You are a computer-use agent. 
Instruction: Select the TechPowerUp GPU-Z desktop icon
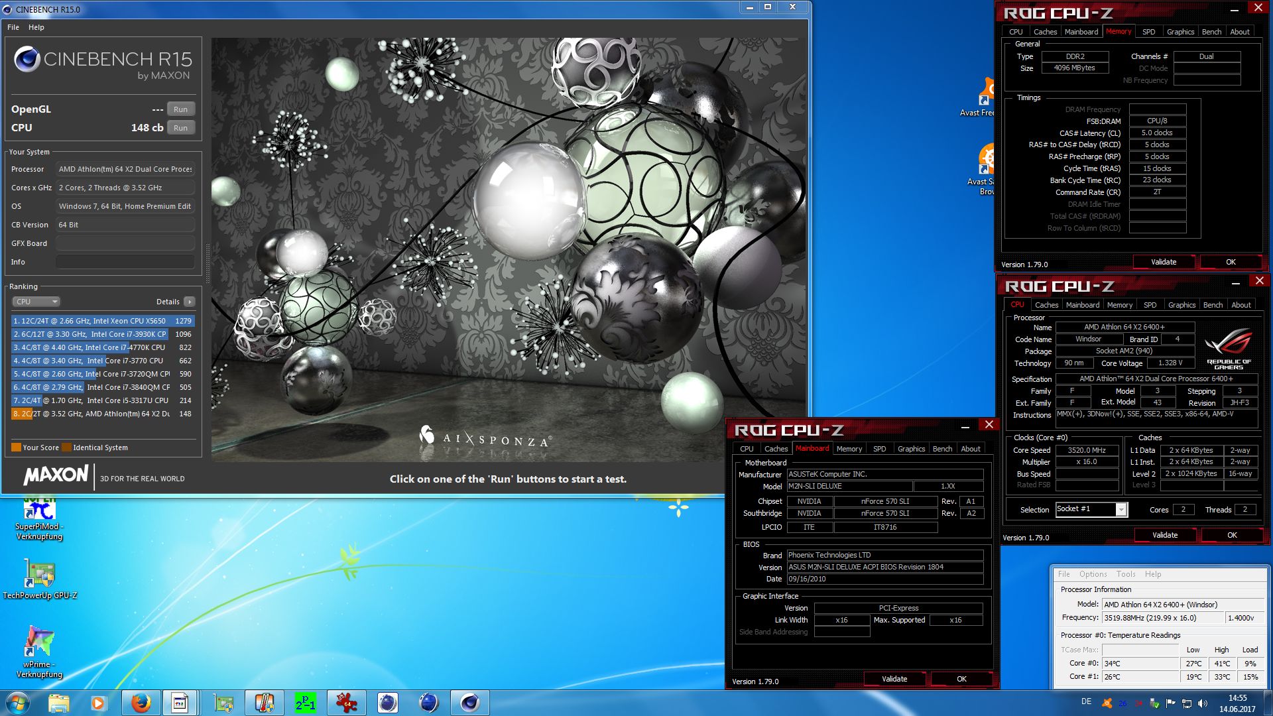pos(40,580)
